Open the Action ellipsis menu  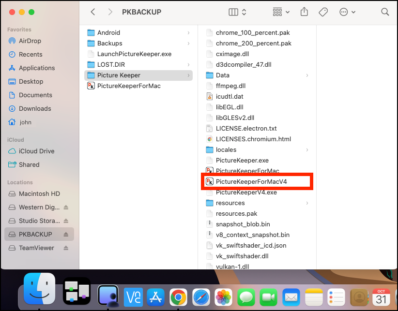click(347, 12)
